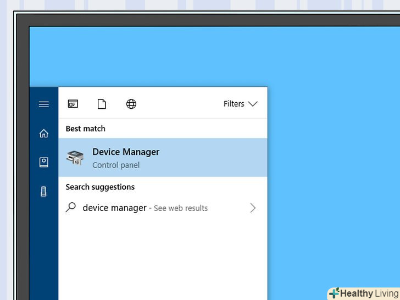Image resolution: width=400 pixels, height=300 pixels.
Task: Click the Device Manager hardware icon
Action: [x=75, y=157]
